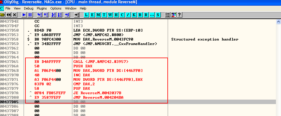Image resolution: width=281 pixels, height=116 pixels.
Task: Open the File menu
Action: 8,8
